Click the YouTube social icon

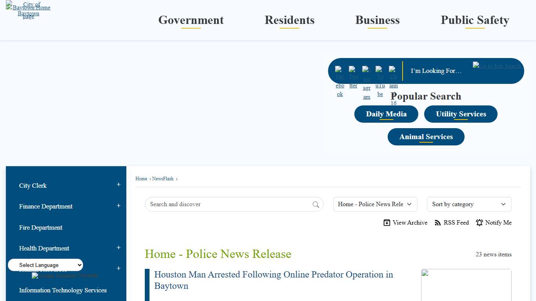(x=380, y=81)
